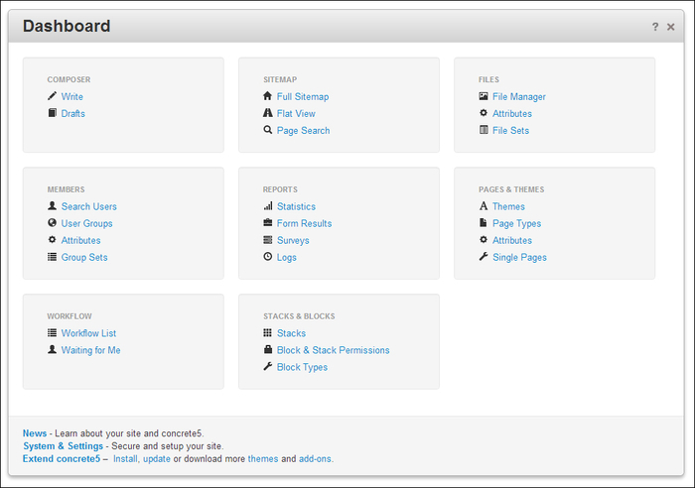Screen dimensions: 695x488
Task: Open the Write composer link
Action: (x=71, y=96)
